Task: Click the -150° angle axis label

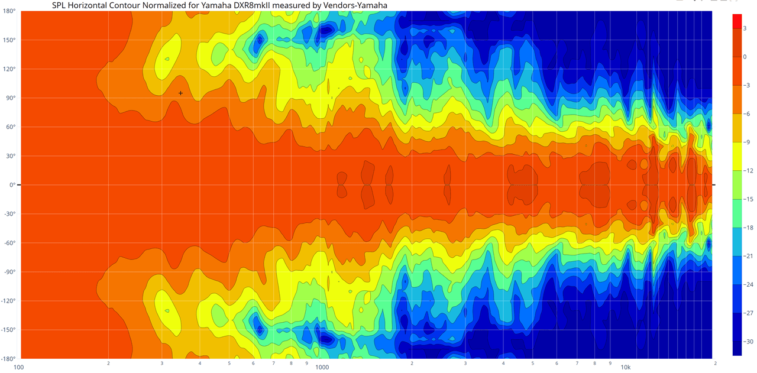Action: pyautogui.click(x=9, y=330)
